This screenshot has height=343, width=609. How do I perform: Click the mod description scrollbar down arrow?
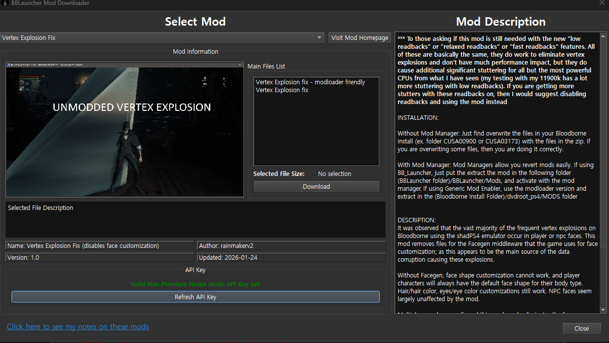[603, 309]
